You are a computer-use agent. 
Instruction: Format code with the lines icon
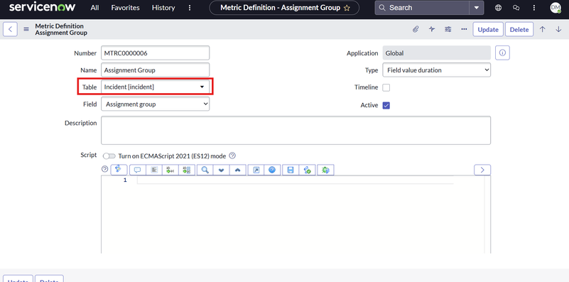coord(154,170)
